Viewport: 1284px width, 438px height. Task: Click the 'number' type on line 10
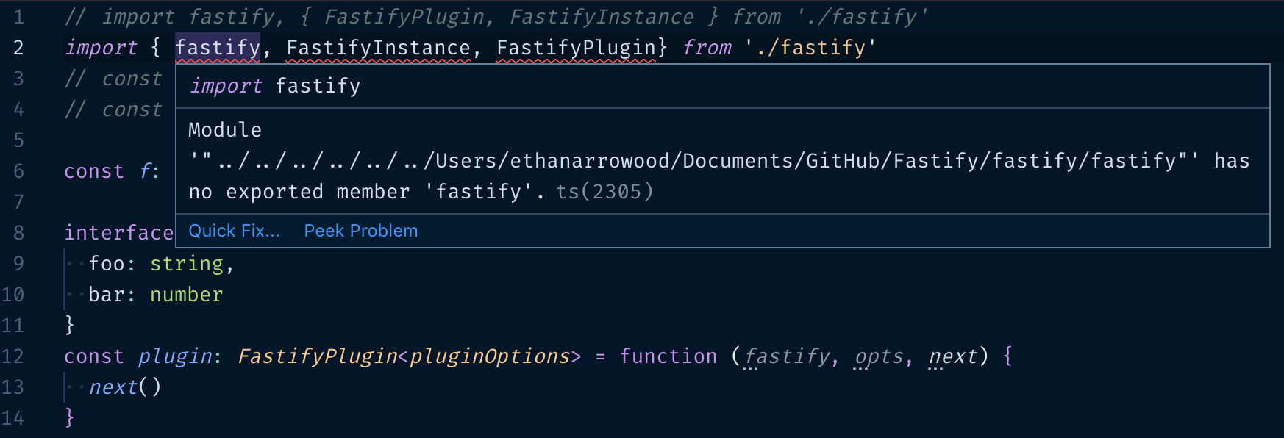tap(187, 295)
